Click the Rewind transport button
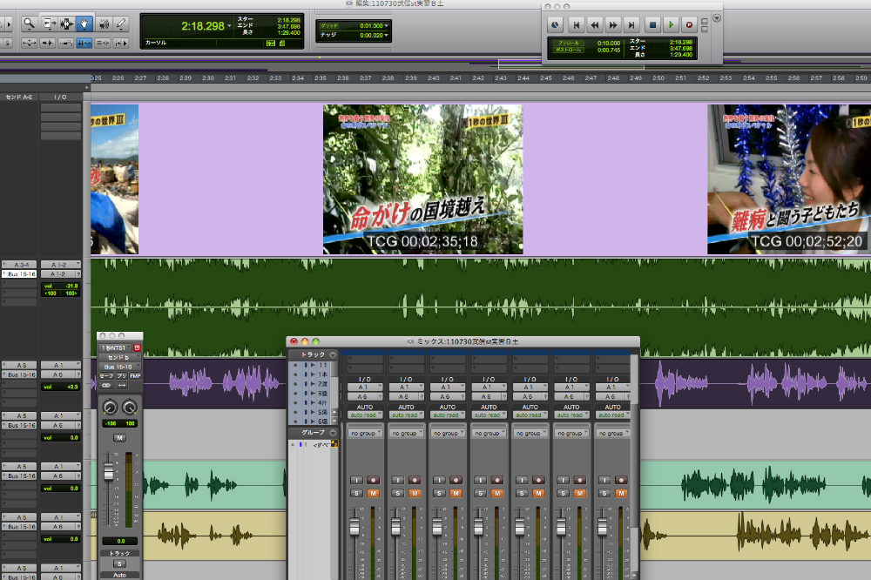The height and width of the screenshot is (580, 871). [595, 25]
